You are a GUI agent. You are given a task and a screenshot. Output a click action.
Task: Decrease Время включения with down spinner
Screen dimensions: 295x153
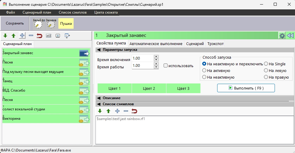(156, 60)
